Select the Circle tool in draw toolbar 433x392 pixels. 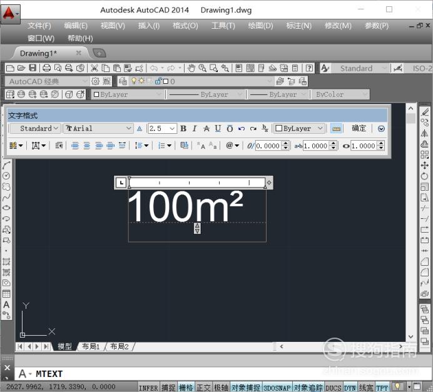pyautogui.click(x=6, y=176)
